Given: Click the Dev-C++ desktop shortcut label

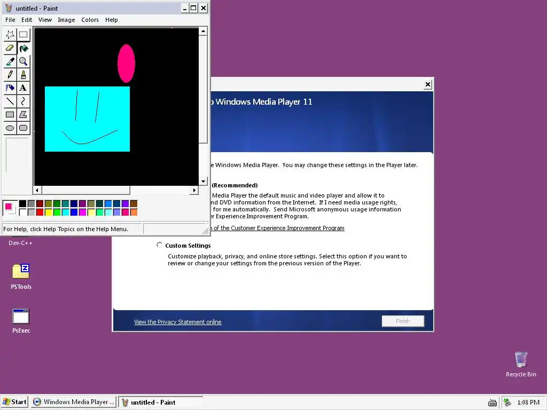Looking at the screenshot, I should point(21,243).
